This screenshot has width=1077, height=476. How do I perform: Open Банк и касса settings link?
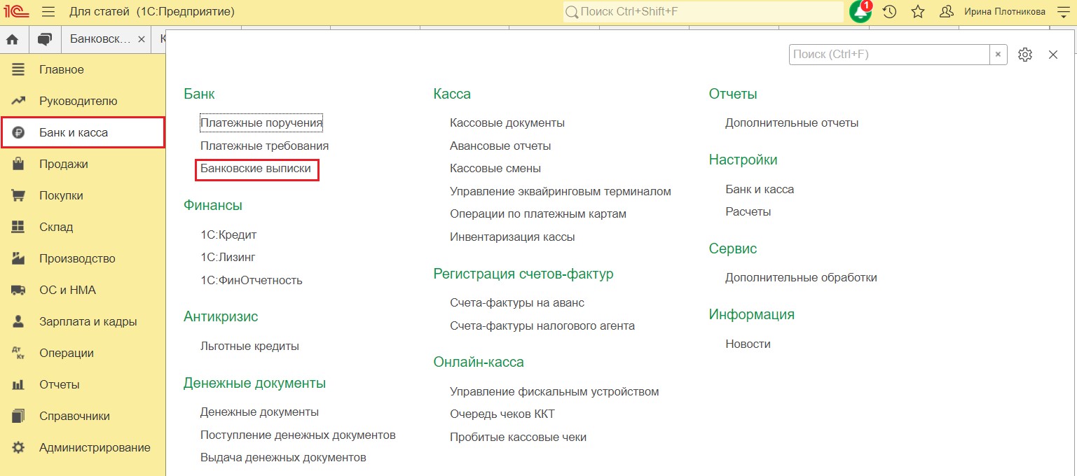[x=760, y=189]
